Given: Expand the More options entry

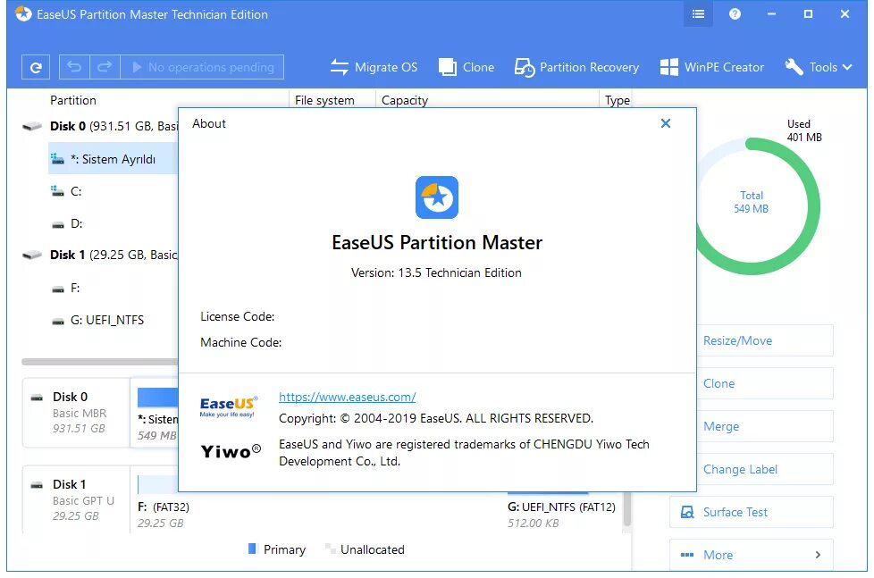Looking at the screenshot, I should (752, 555).
